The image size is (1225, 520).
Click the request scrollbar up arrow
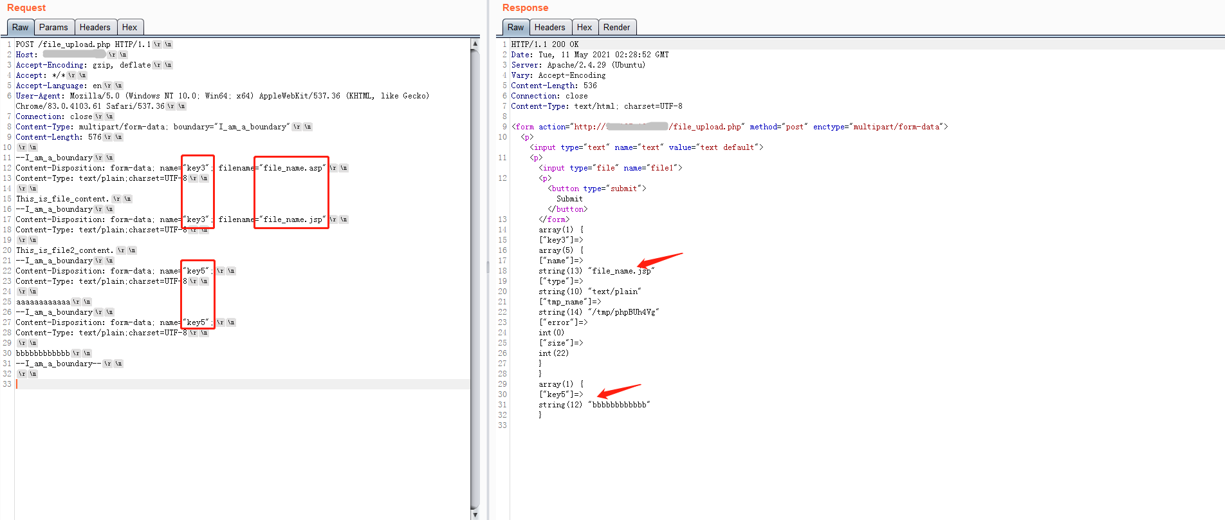[475, 44]
